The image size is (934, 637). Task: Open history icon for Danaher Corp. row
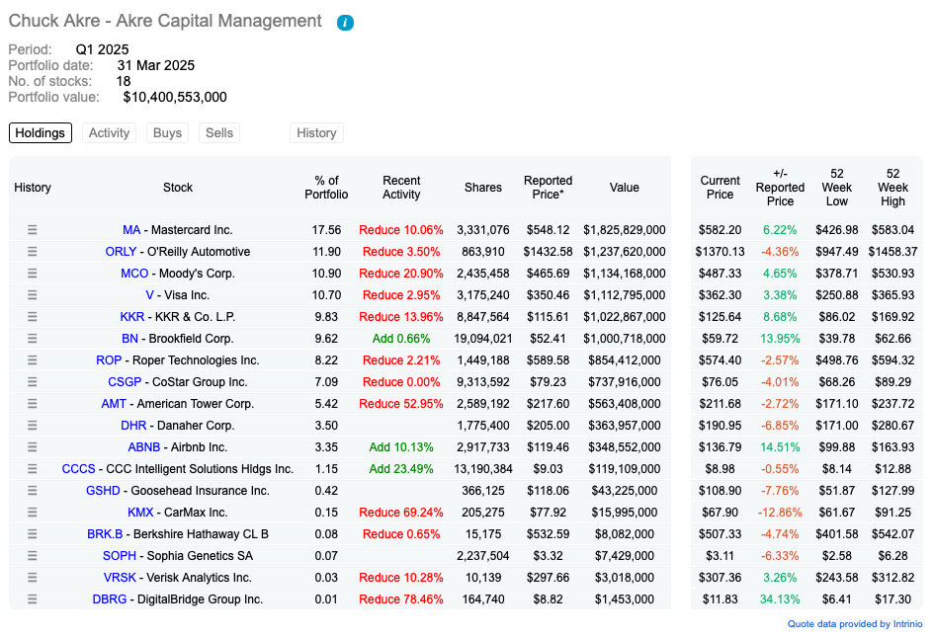(33, 426)
